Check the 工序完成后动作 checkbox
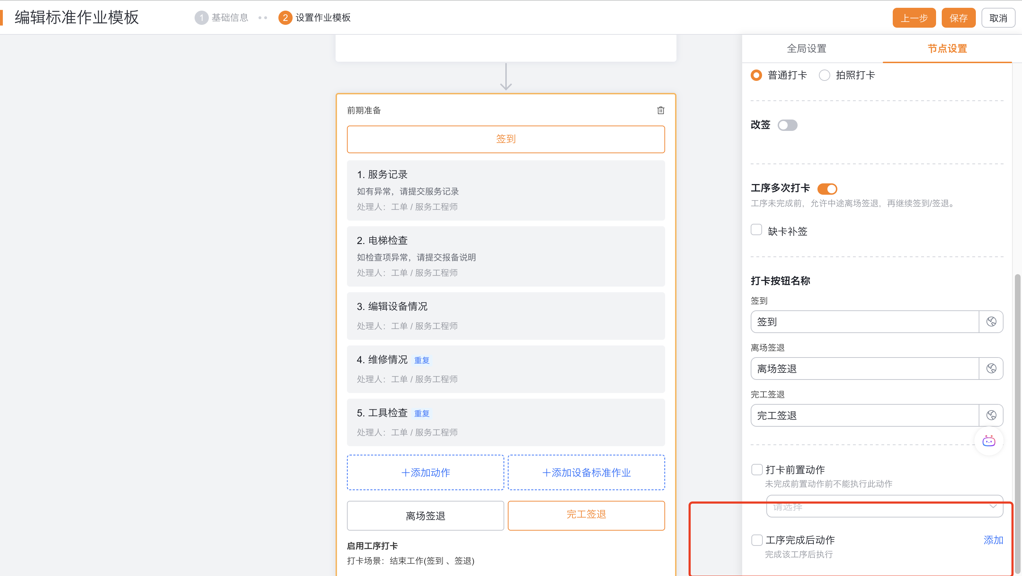The width and height of the screenshot is (1022, 576). pos(757,539)
